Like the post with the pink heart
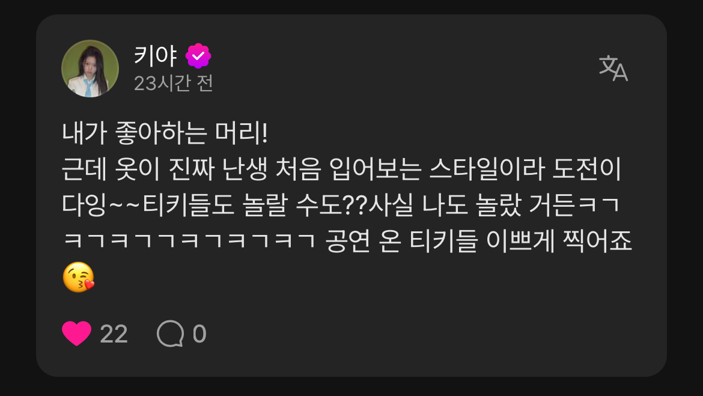Viewport: 703px width, 396px height. [76, 334]
